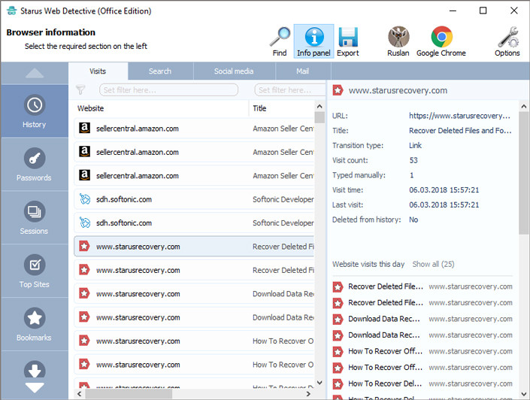Click the Show all (25) link

(433, 265)
